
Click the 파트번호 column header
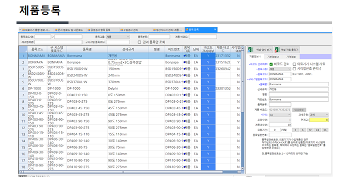coord(174,49)
